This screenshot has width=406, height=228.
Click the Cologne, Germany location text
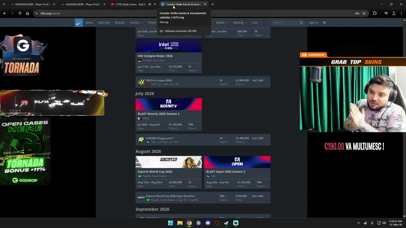click(x=153, y=60)
